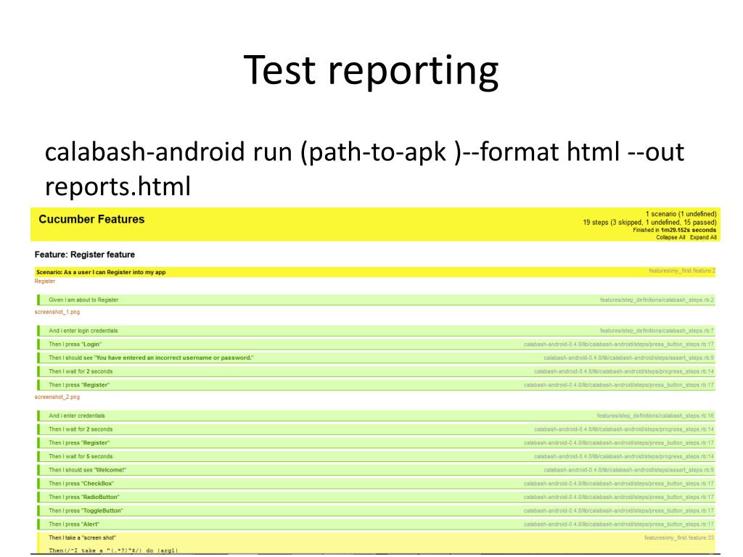Click the 'calabash_steps.rb:7' file path
The width and height of the screenshot is (743, 557).
[657, 331]
